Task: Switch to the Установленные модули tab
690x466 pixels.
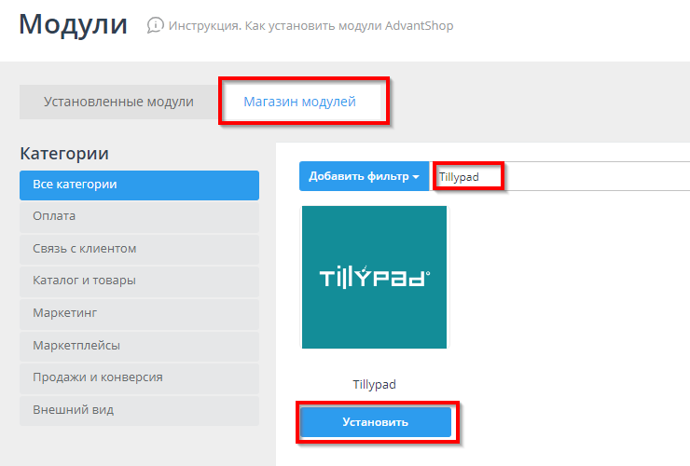Action: pyautogui.click(x=118, y=103)
